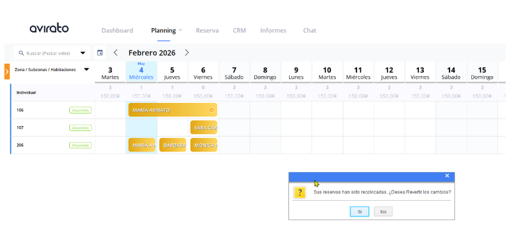
Task: Click Febrero 2026 month title
Action: pyautogui.click(x=152, y=52)
